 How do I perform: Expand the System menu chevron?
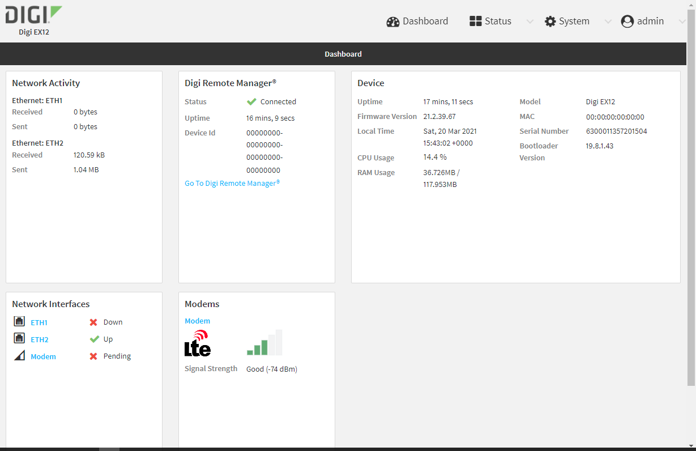click(x=608, y=22)
